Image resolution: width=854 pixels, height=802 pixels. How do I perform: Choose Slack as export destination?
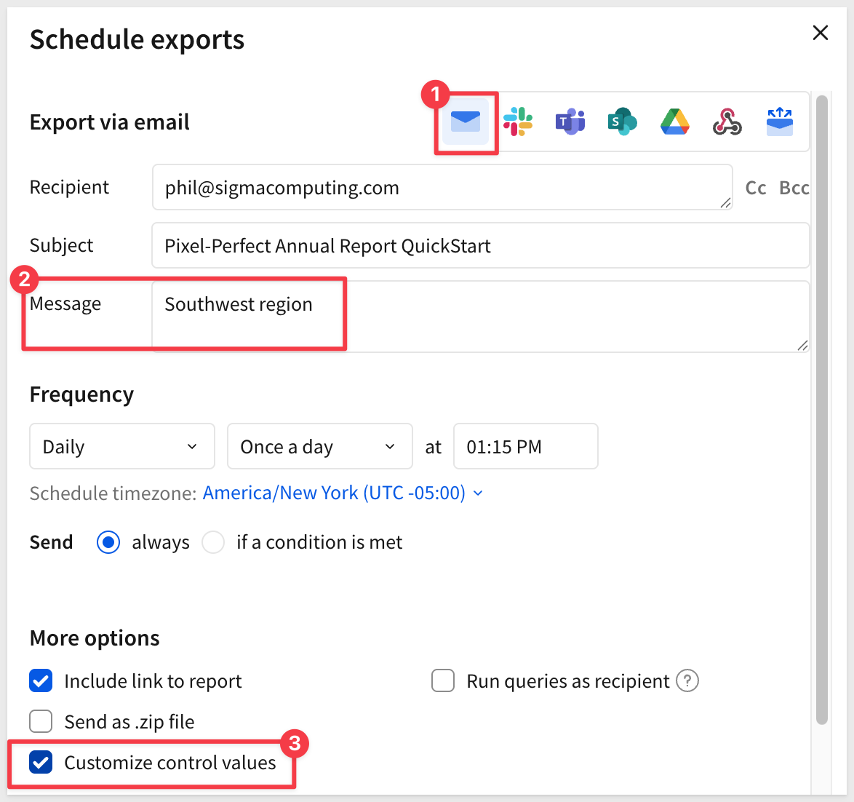518,122
